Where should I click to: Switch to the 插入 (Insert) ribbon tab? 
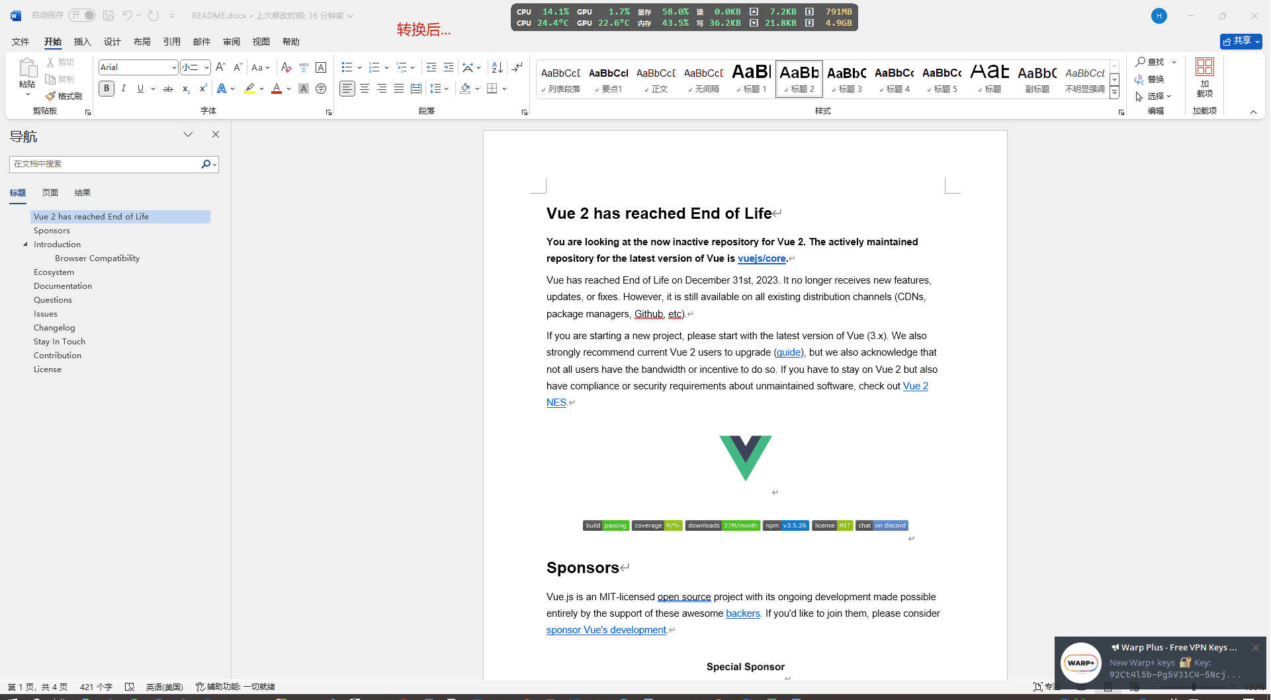[x=82, y=42]
